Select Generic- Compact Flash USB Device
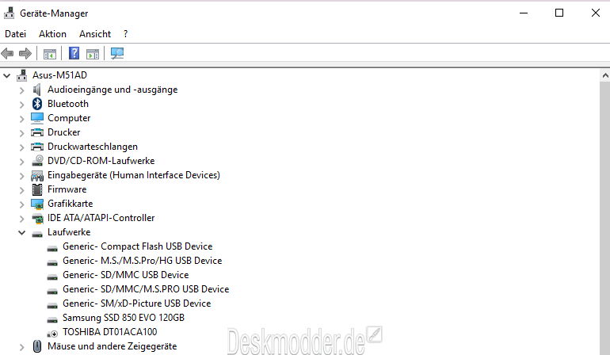The image size is (610, 355). click(x=137, y=246)
